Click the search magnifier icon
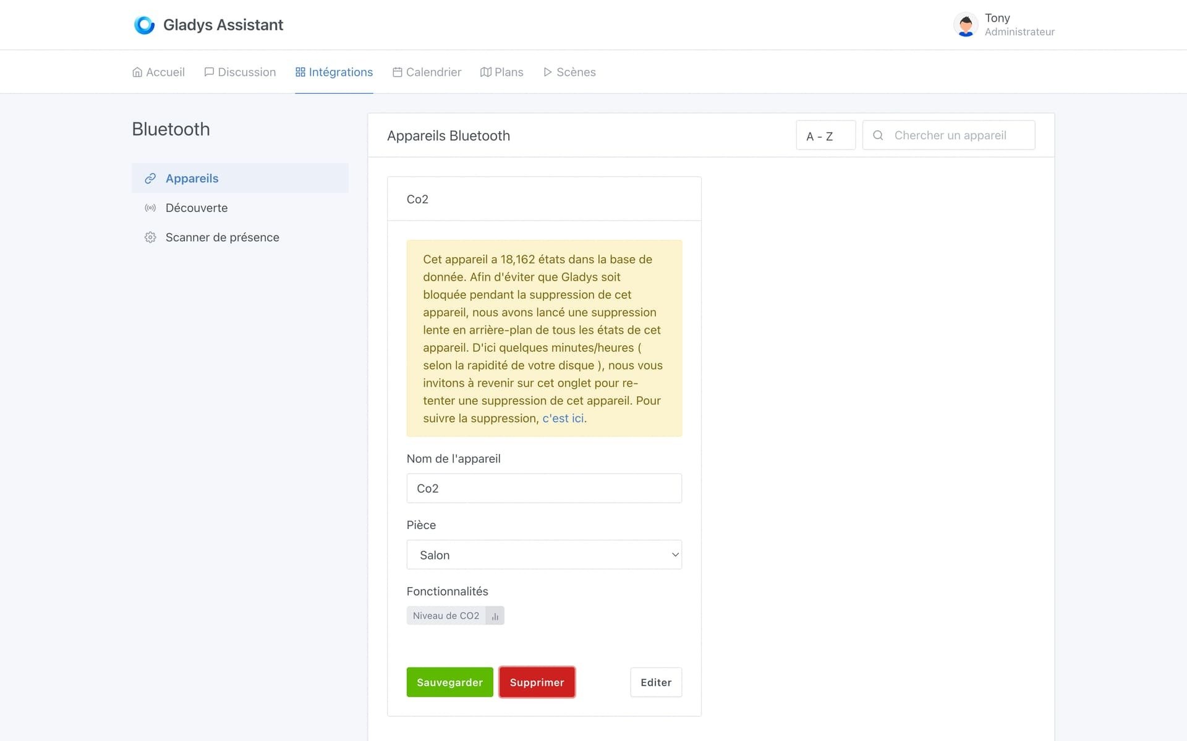 click(877, 135)
